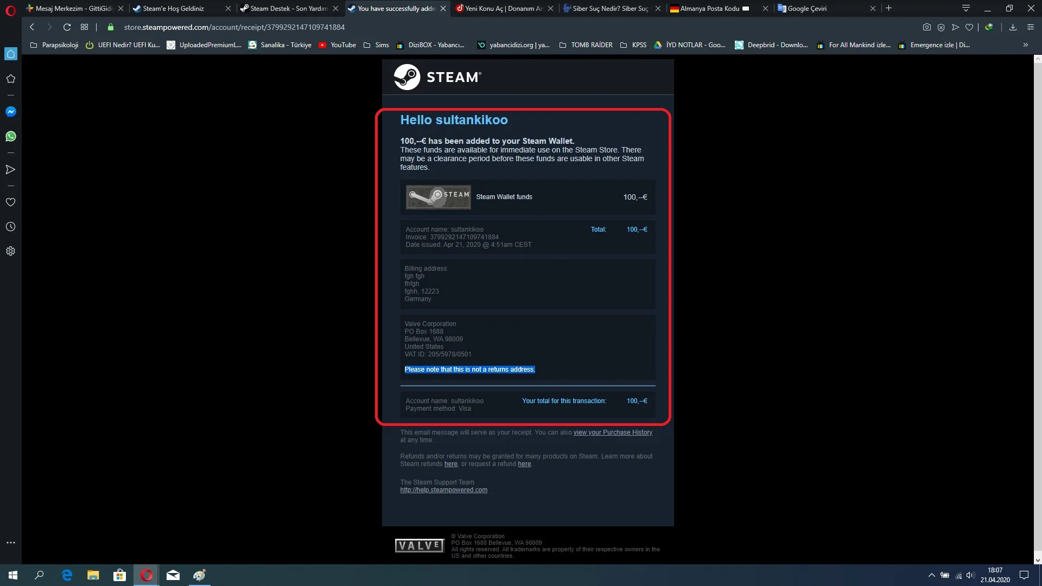
Task: Expand hidden bookmarks chevron
Action: 1025,45
